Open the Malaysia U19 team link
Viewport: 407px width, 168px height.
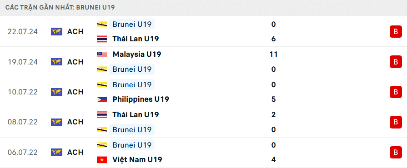(137, 54)
